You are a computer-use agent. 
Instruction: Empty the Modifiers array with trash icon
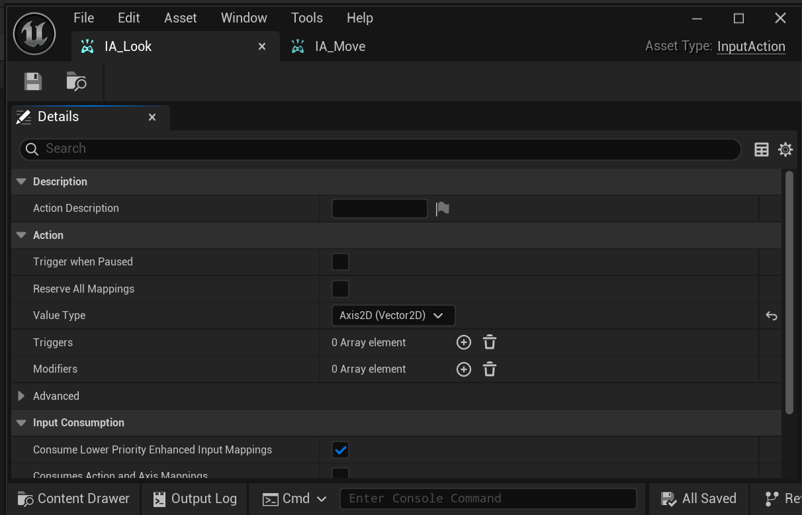click(x=490, y=369)
